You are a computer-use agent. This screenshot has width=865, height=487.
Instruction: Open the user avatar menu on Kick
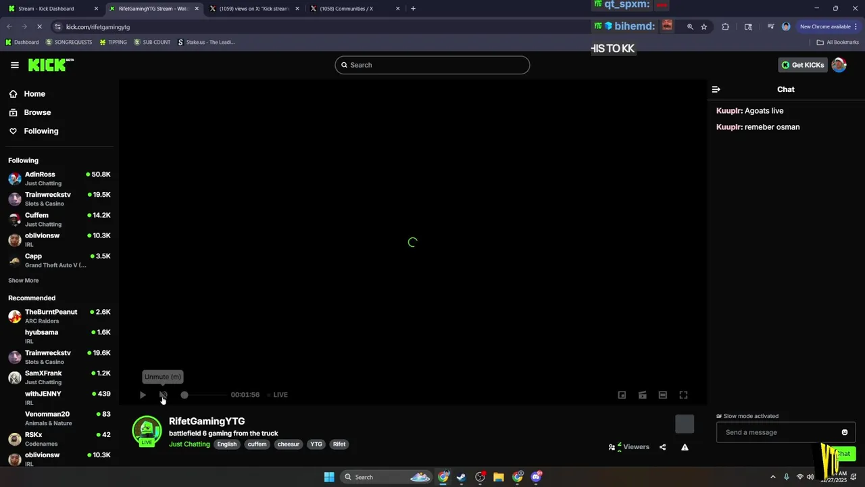[839, 65]
